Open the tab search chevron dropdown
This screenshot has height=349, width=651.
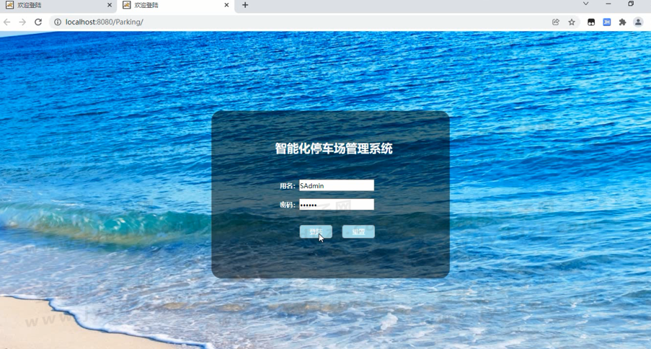point(586,4)
